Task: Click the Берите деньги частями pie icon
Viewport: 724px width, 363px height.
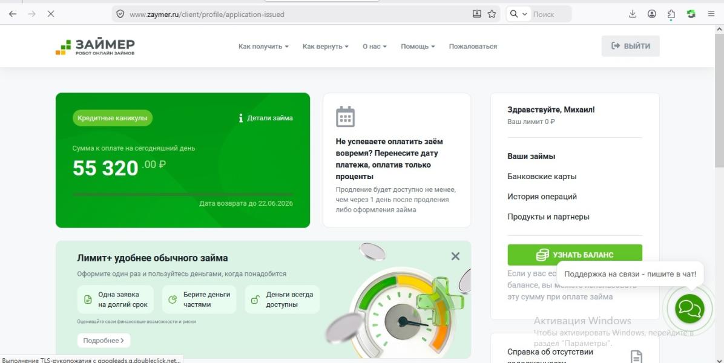Action: 173,300
